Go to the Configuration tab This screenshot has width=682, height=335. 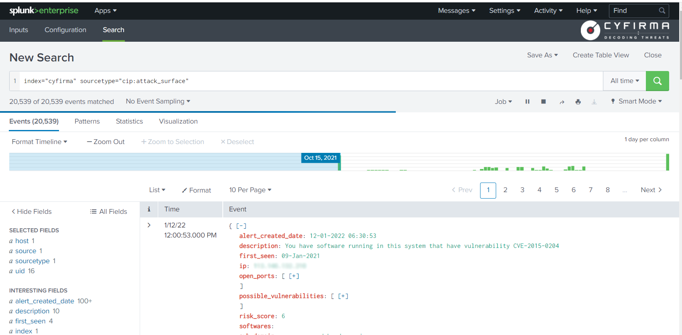tap(65, 30)
